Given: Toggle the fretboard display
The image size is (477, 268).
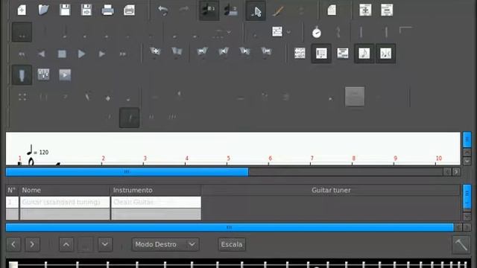Looking at the screenshot, I should (22, 75).
